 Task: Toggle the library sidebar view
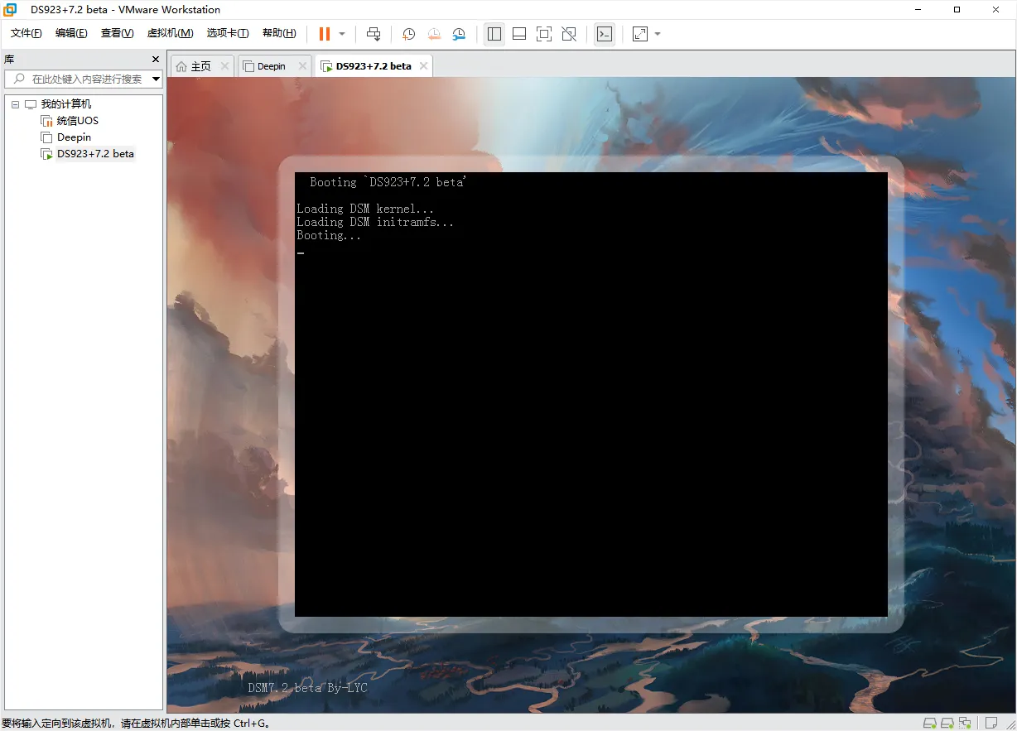[x=494, y=34]
